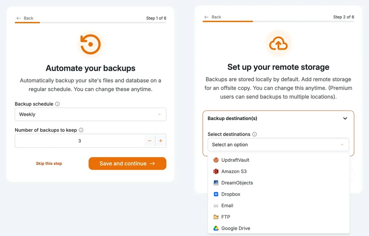Click the Step 2 progress bar
The image size is (369, 236).
pos(279,21)
